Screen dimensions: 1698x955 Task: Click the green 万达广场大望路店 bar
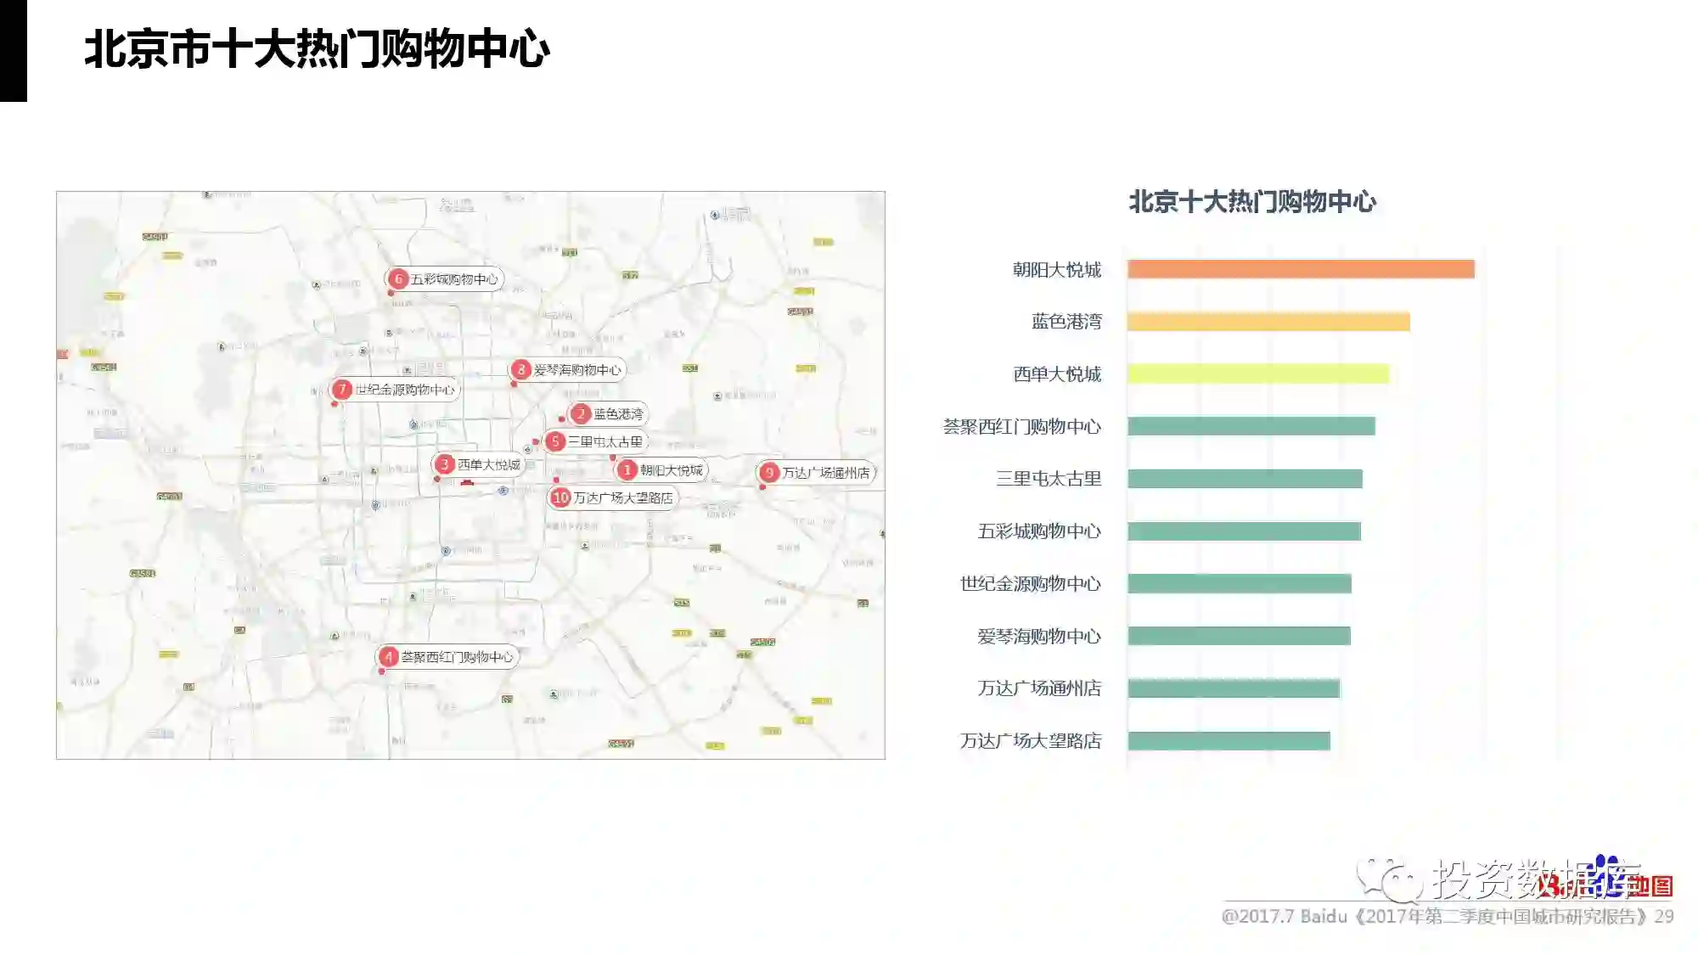1228,741
